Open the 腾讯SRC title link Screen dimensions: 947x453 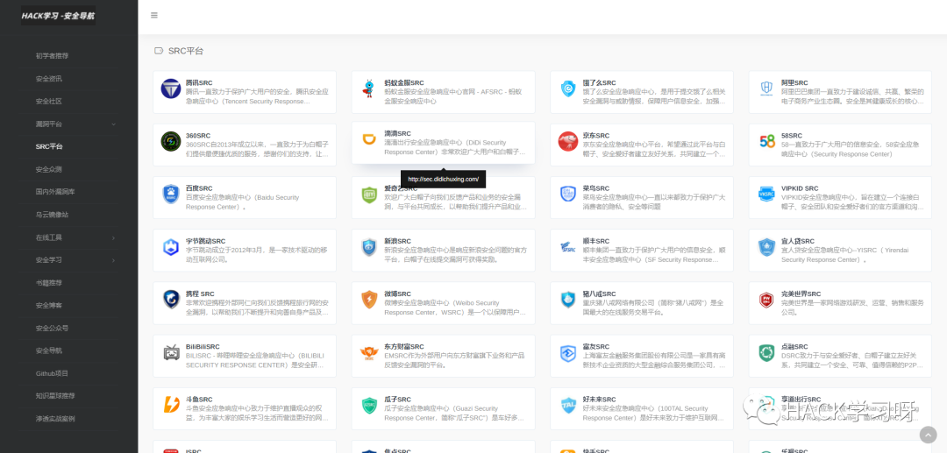coord(199,82)
